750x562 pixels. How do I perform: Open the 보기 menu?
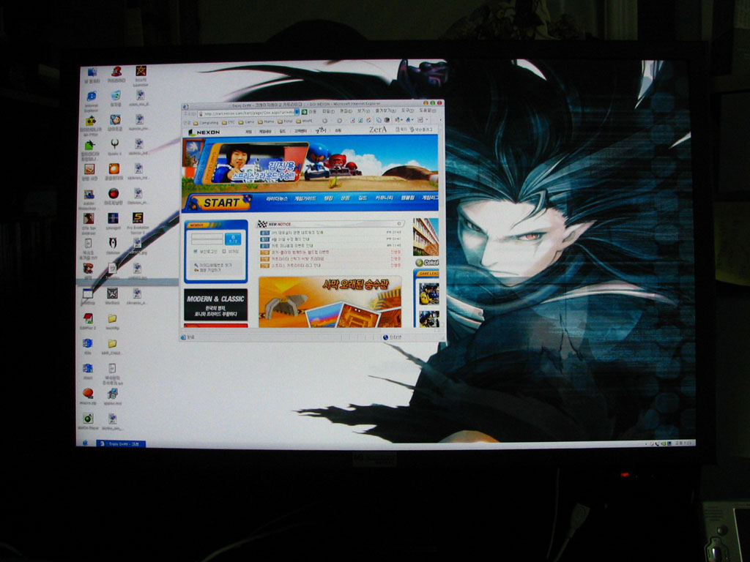[362, 111]
